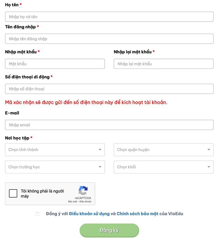Viewport: 216px width, 239px height.
Task: Click the 'Nhập email' input field
Action: pyautogui.click(x=109, y=125)
